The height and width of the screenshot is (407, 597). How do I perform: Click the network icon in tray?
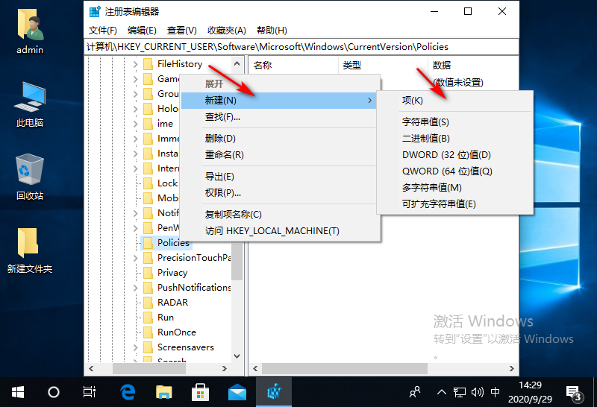460,392
